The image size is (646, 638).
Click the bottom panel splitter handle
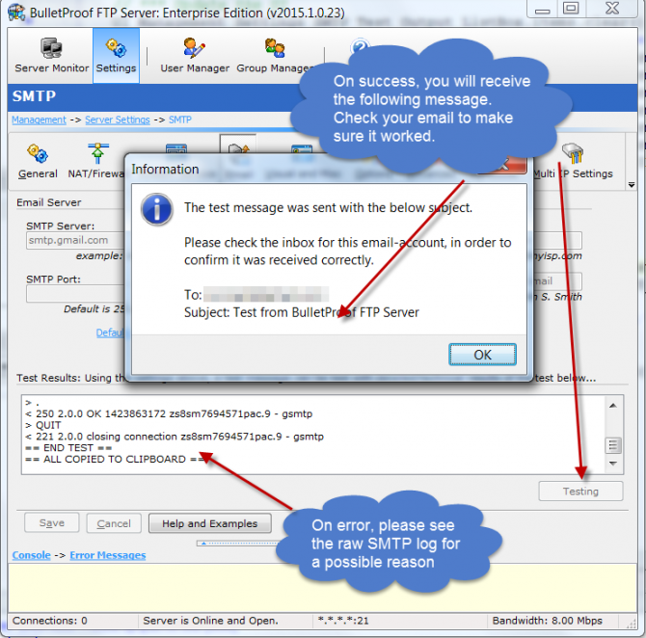click(x=238, y=544)
